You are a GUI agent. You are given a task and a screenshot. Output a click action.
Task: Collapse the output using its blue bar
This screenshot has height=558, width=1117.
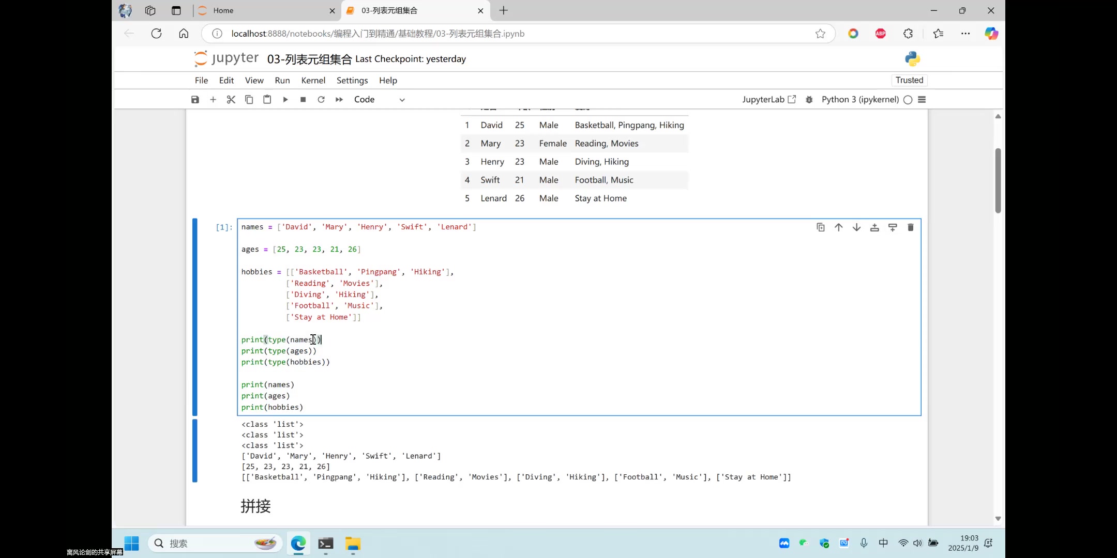(195, 451)
